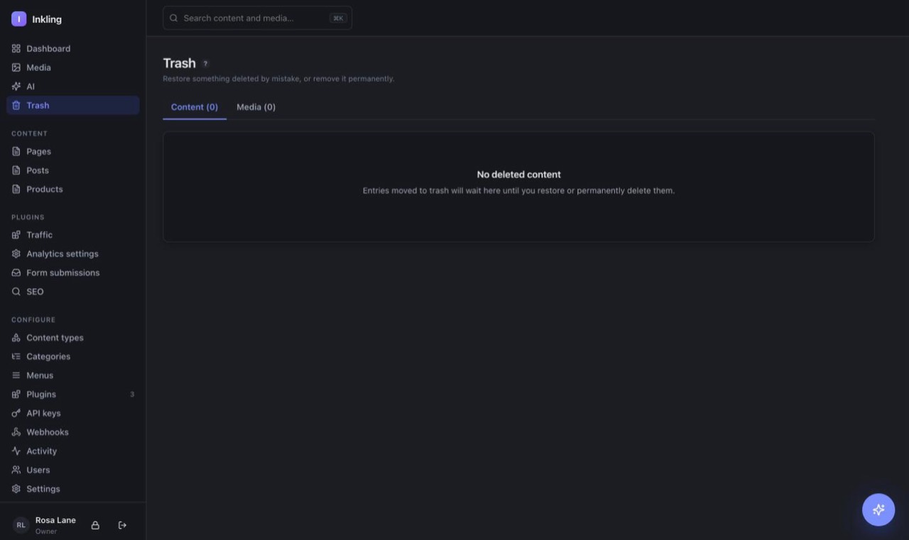Click the SEO magnifier icon
The height and width of the screenshot is (540, 909).
click(x=16, y=292)
